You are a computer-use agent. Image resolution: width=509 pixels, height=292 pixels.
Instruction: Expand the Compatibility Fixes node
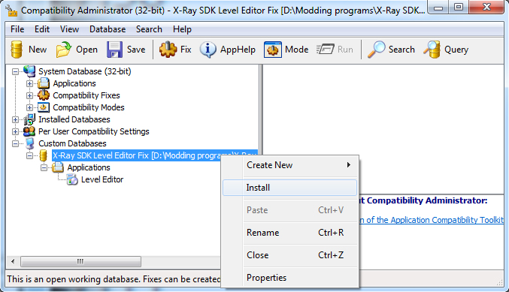[x=29, y=95]
